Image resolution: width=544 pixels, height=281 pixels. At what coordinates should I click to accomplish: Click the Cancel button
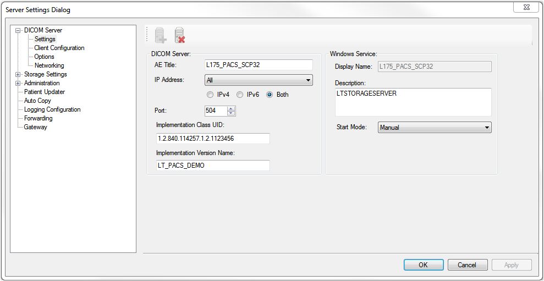(466, 265)
